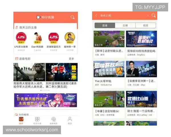The image size is (171, 137).
Task: Tap the 我关注的主播 section heading
Action: pos(28,27)
